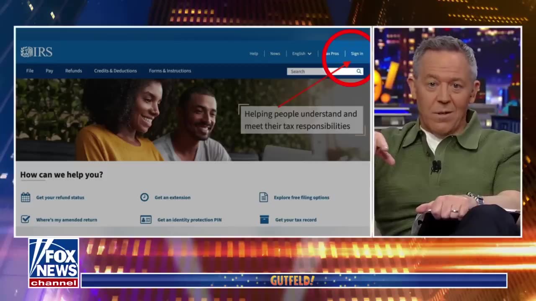Open Explore free filing options

point(301,197)
